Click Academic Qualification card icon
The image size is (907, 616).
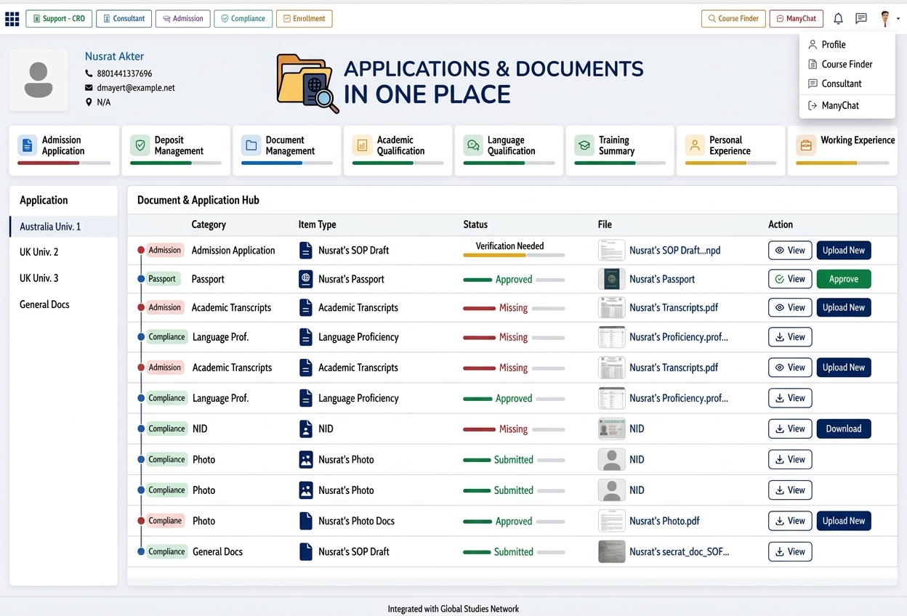click(362, 145)
